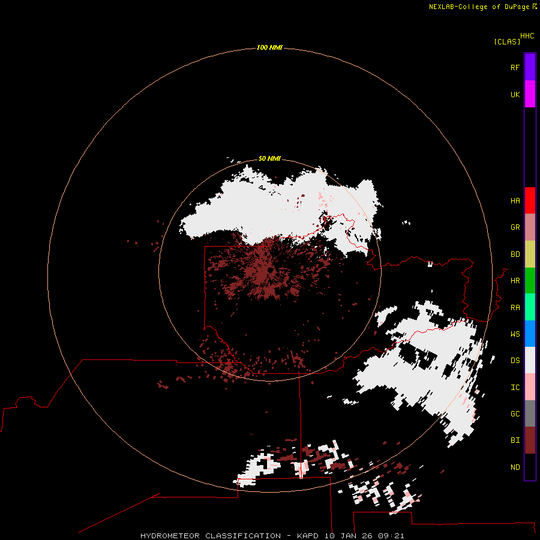
Task: Click the '100 NMI' range ring label
Action: (x=269, y=47)
